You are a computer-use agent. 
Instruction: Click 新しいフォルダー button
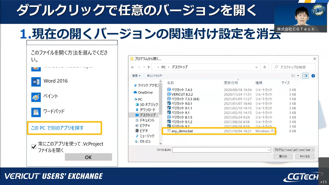[x=155, y=76]
